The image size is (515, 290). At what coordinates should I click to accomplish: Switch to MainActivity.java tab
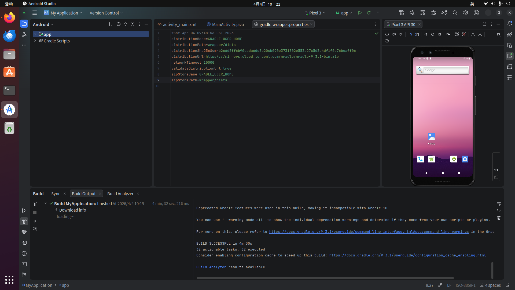pos(228,24)
